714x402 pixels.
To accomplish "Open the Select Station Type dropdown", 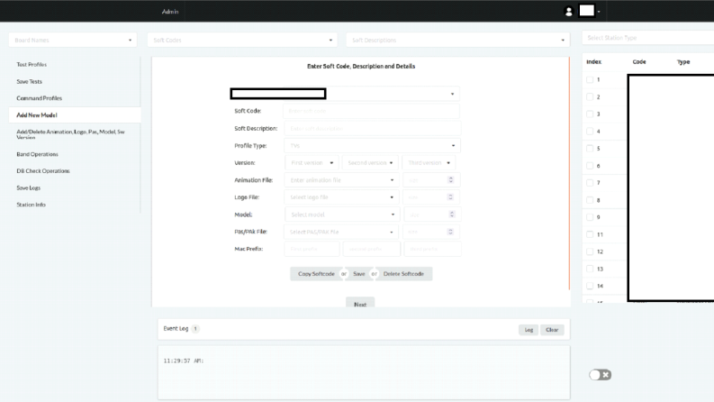I will 647,38.
